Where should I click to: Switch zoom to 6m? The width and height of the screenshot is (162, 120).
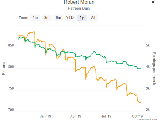58,18
